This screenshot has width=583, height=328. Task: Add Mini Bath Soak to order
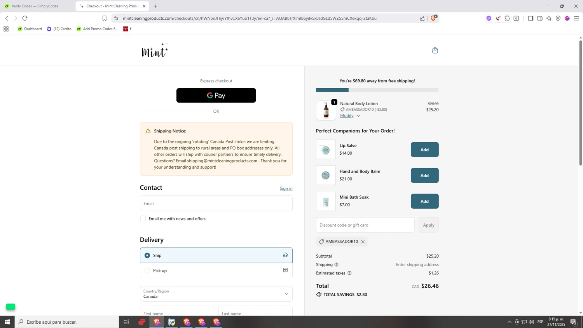(x=424, y=201)
